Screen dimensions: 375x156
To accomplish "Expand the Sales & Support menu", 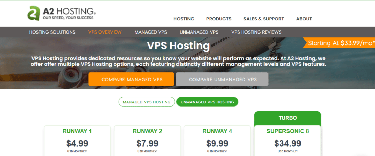I will (x=264, y=19).
